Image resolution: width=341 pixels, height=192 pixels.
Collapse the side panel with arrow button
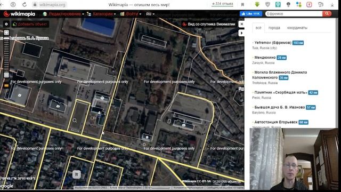tap(241, 33)
